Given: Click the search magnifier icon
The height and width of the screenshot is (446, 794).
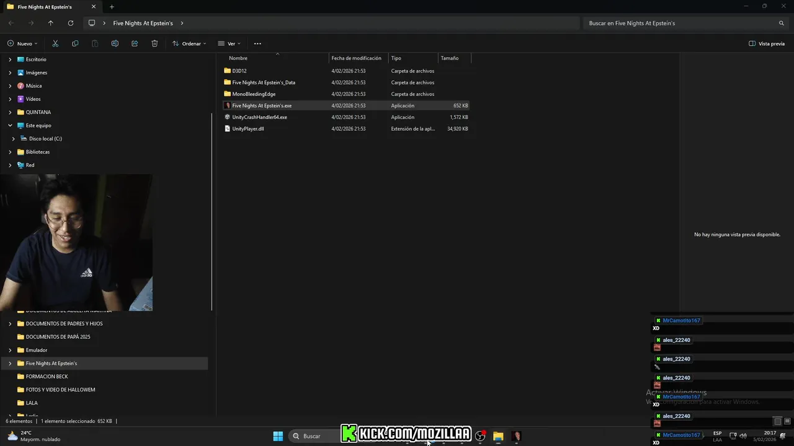Looking at the screenshot, I should click(x=782, y=23).
